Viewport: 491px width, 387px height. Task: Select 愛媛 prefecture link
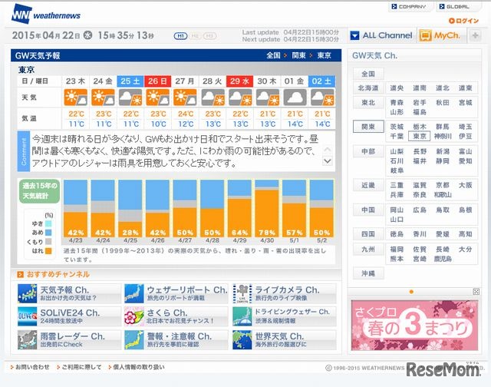coord(443,233)
